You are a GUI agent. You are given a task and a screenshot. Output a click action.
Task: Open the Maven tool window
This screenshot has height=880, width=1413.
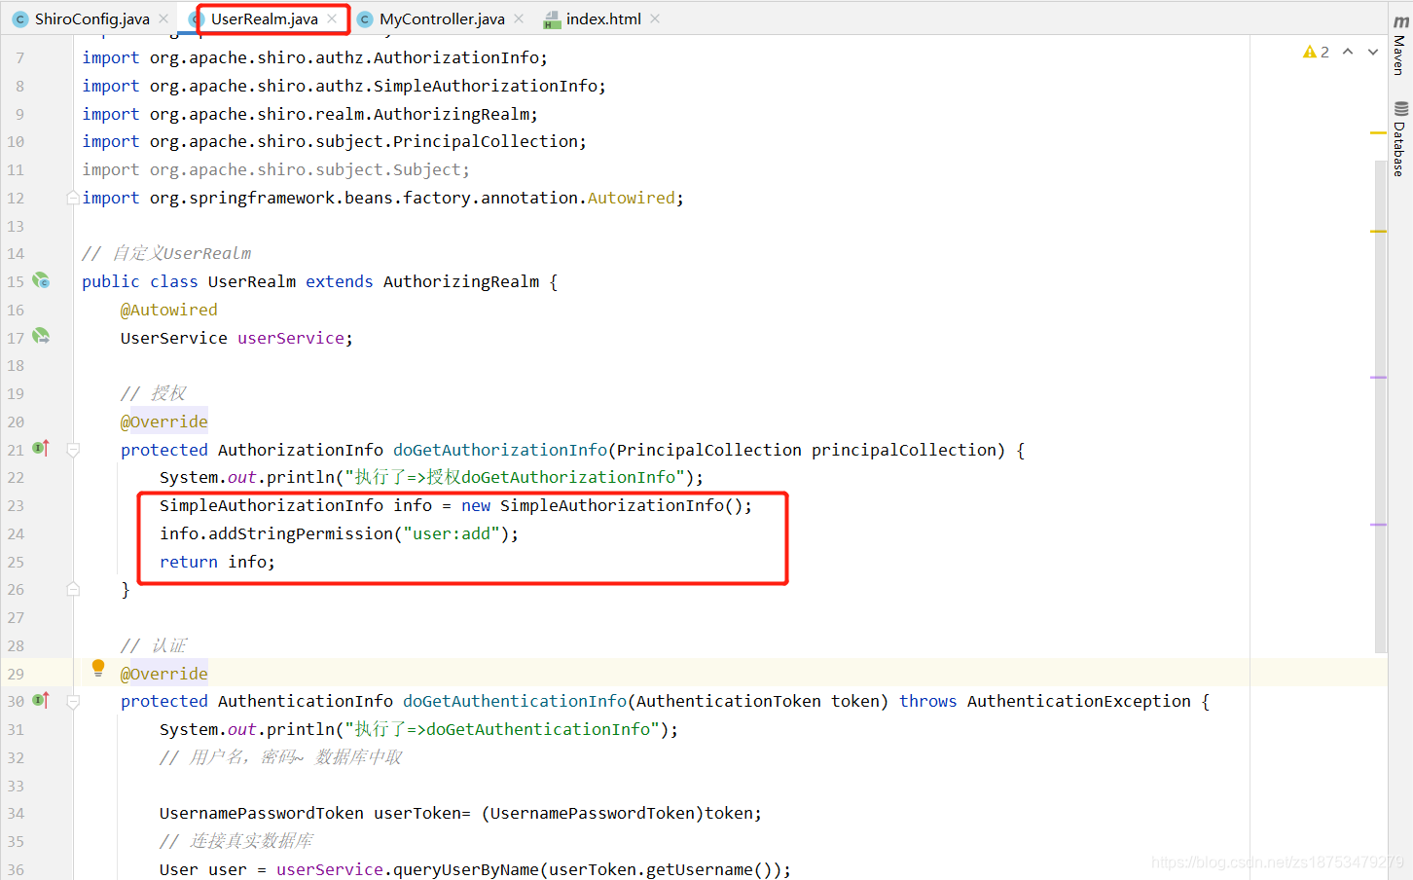[1400, 46]
